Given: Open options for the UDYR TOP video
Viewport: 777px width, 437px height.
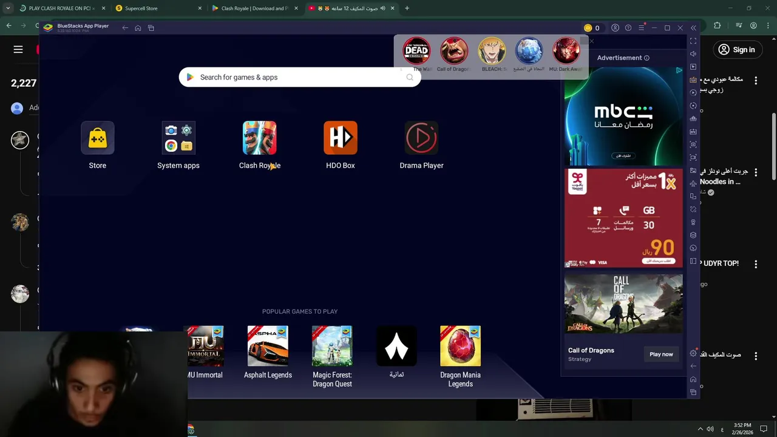Looking at the screenshot, I should pos(756,265).
